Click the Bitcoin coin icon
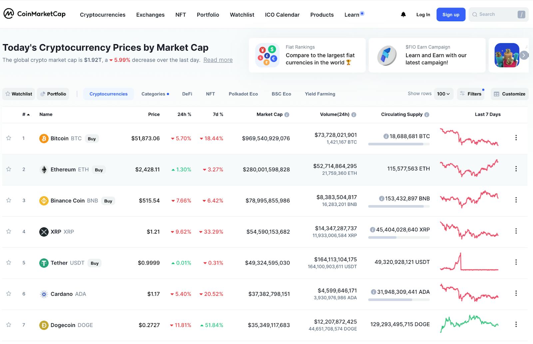This screenshot has height=344, width=533. tap(44, 138)
